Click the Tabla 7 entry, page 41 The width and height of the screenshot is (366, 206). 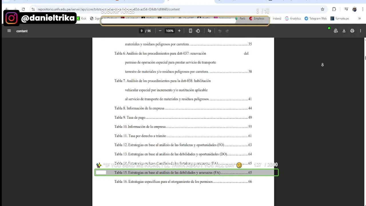pyautogui.click(x=183, y=90)
